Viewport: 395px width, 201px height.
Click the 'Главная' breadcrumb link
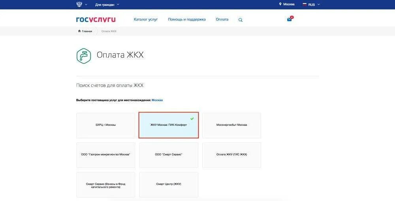[87, 31]
